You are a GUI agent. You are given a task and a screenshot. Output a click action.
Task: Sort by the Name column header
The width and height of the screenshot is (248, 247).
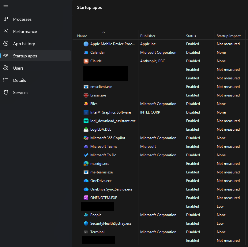(82, 36)
